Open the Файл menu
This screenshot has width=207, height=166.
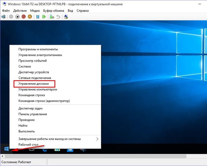[6, 11]
